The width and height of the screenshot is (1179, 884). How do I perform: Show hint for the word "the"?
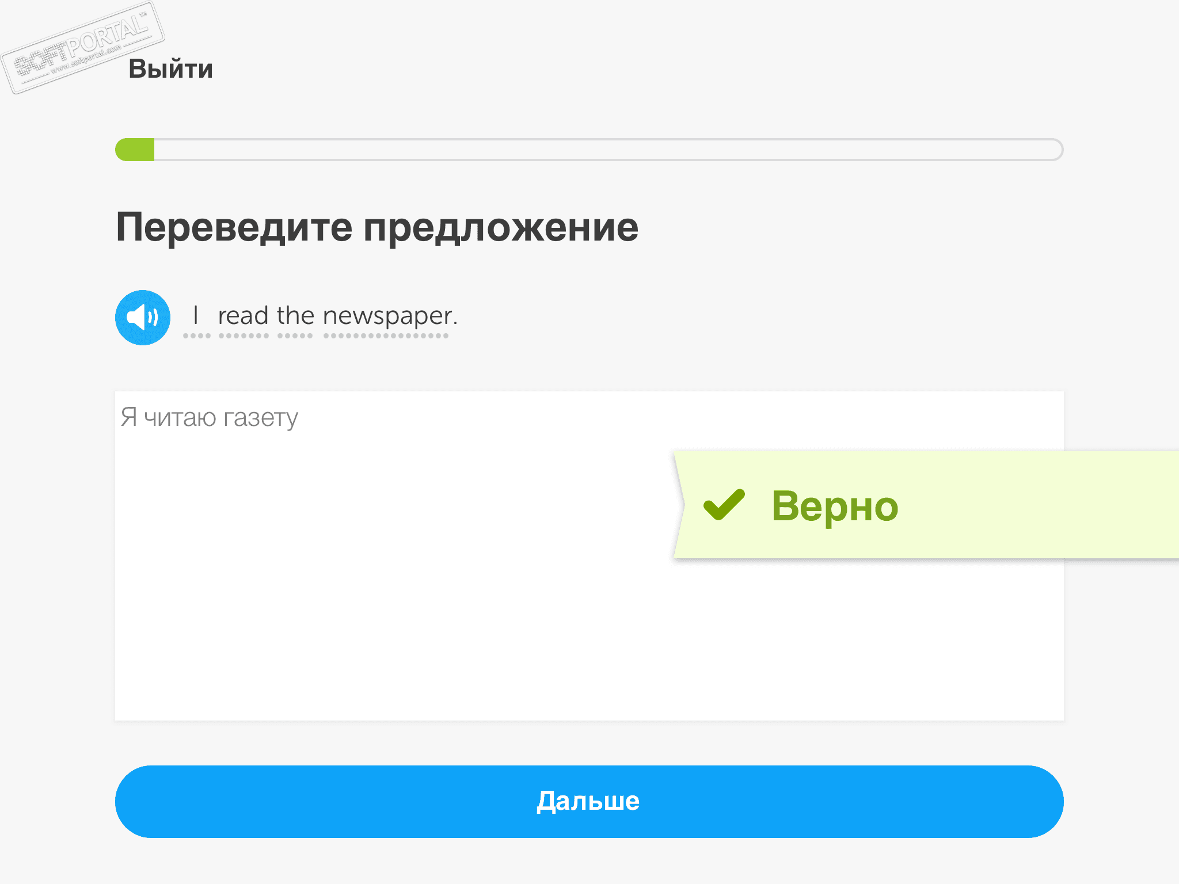(295, 316)
